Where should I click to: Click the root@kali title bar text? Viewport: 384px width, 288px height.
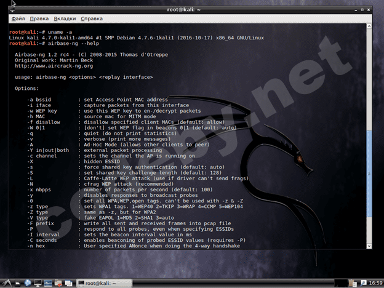click(183, 10)
